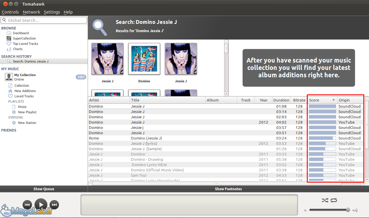
Task: Select the Jessie J. (Sample) track row
Action: tap(226, 149)
